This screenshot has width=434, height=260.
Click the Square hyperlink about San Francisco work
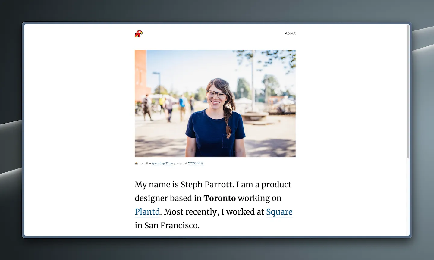[279, 212]
